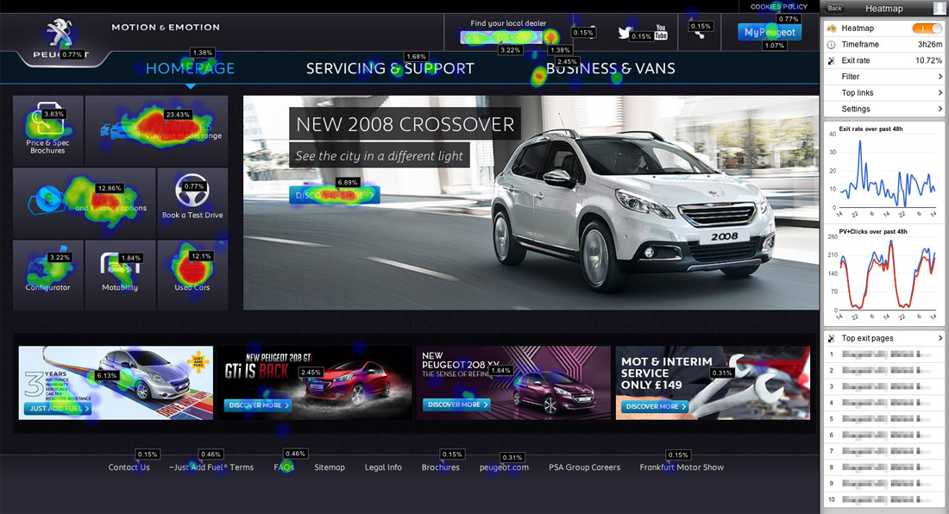Click the Just Add Fuel 3 years thumbnail
This screenshot has width=949, height=514.
tap(116, 383)
